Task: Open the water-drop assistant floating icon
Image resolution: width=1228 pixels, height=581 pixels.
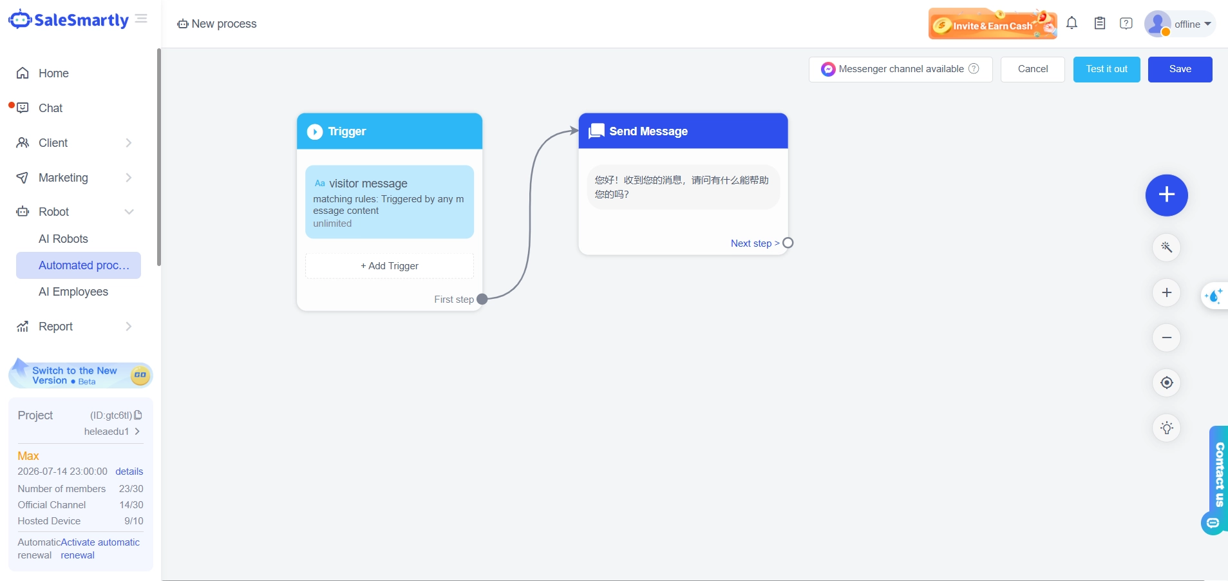Action: click(x=1214, y=296)
